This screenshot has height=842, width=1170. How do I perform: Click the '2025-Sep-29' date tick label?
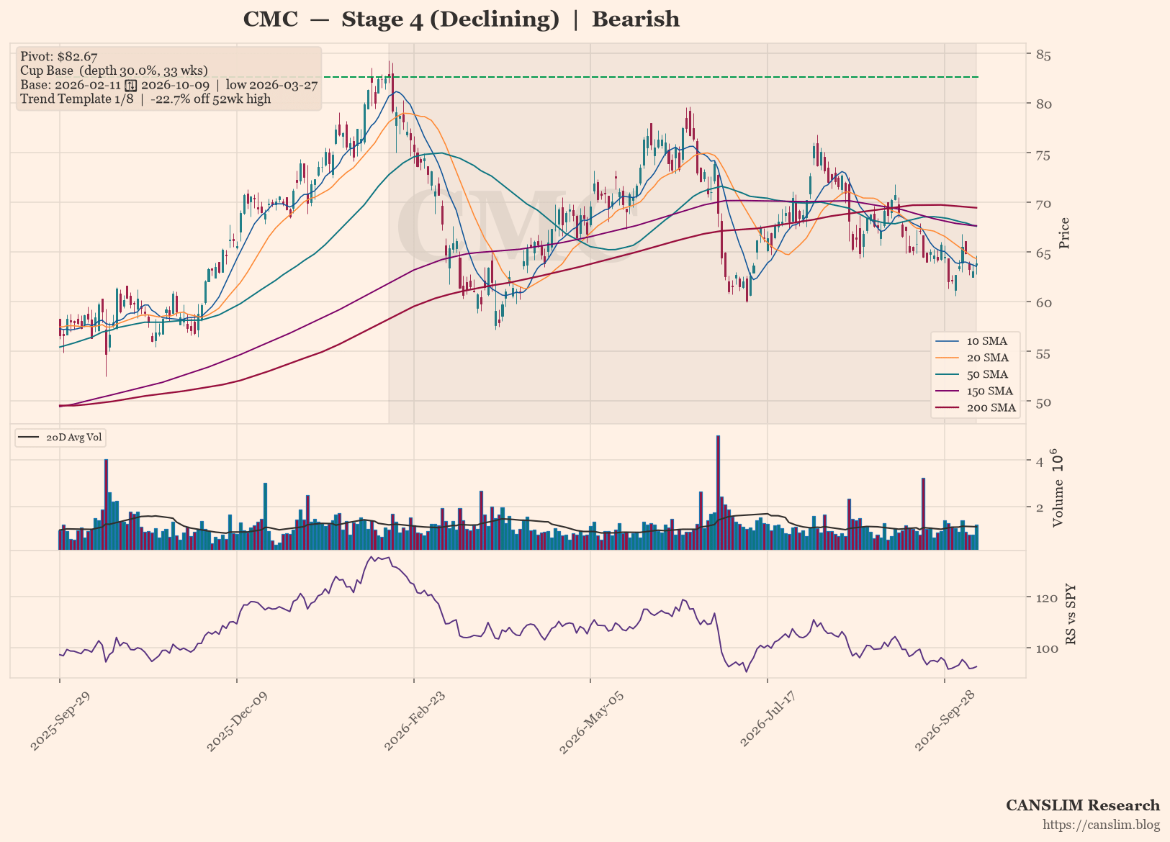pos(59,720)
